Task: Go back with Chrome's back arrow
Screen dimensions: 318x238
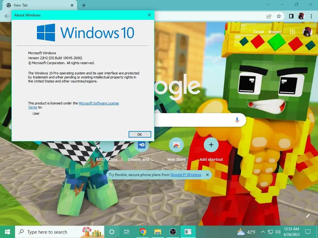Action: (7, 16)
